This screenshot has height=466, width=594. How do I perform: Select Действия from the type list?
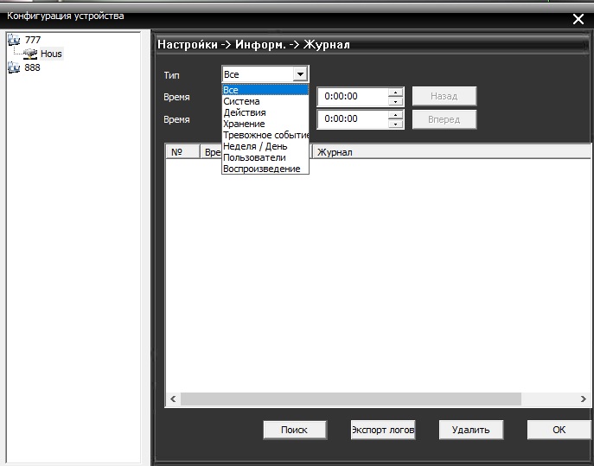coord(245,112)
